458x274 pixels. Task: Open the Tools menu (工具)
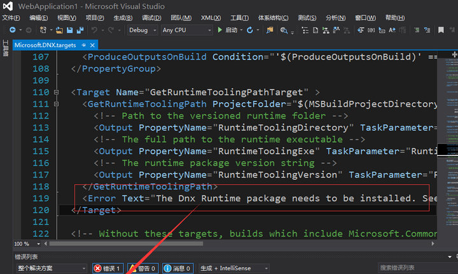[x=239, y=18]
